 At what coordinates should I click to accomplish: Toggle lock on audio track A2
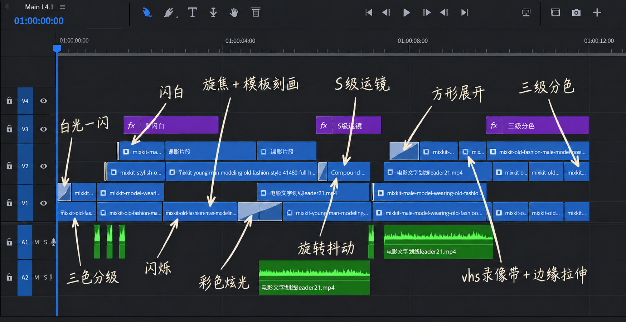coord(9,277)
